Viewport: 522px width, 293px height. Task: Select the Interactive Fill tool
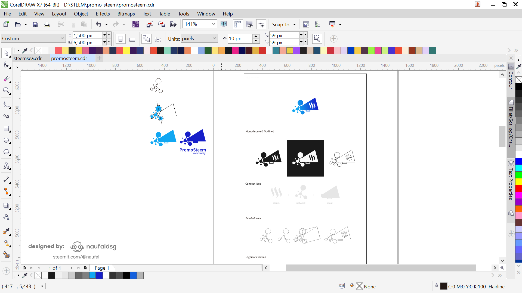pos(6,243)
